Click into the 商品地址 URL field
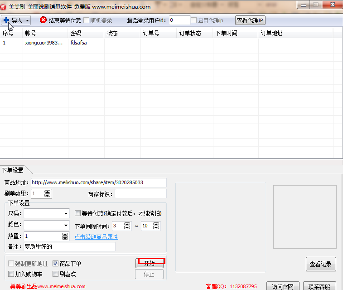343x290 pixels. pos(98,182)
